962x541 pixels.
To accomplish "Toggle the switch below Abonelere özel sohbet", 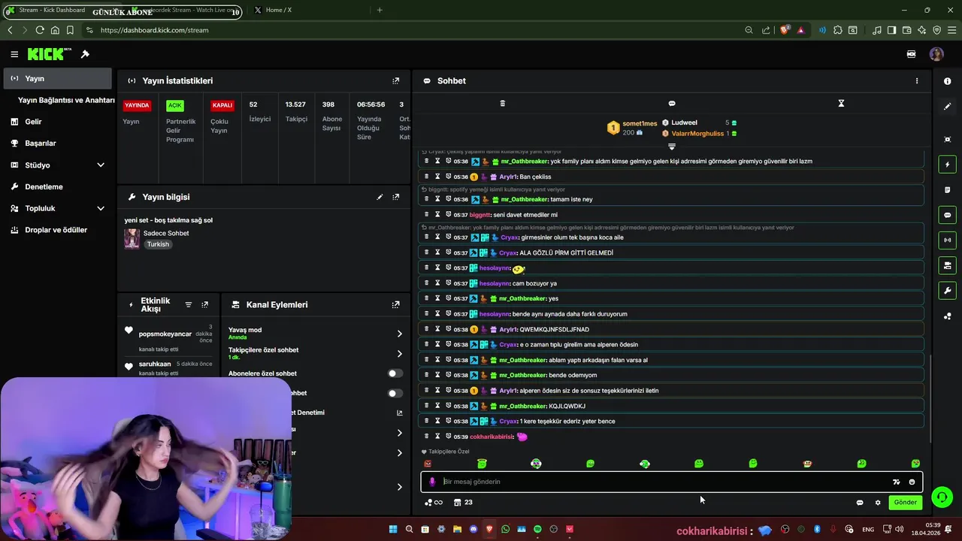I will click(395, 393).
